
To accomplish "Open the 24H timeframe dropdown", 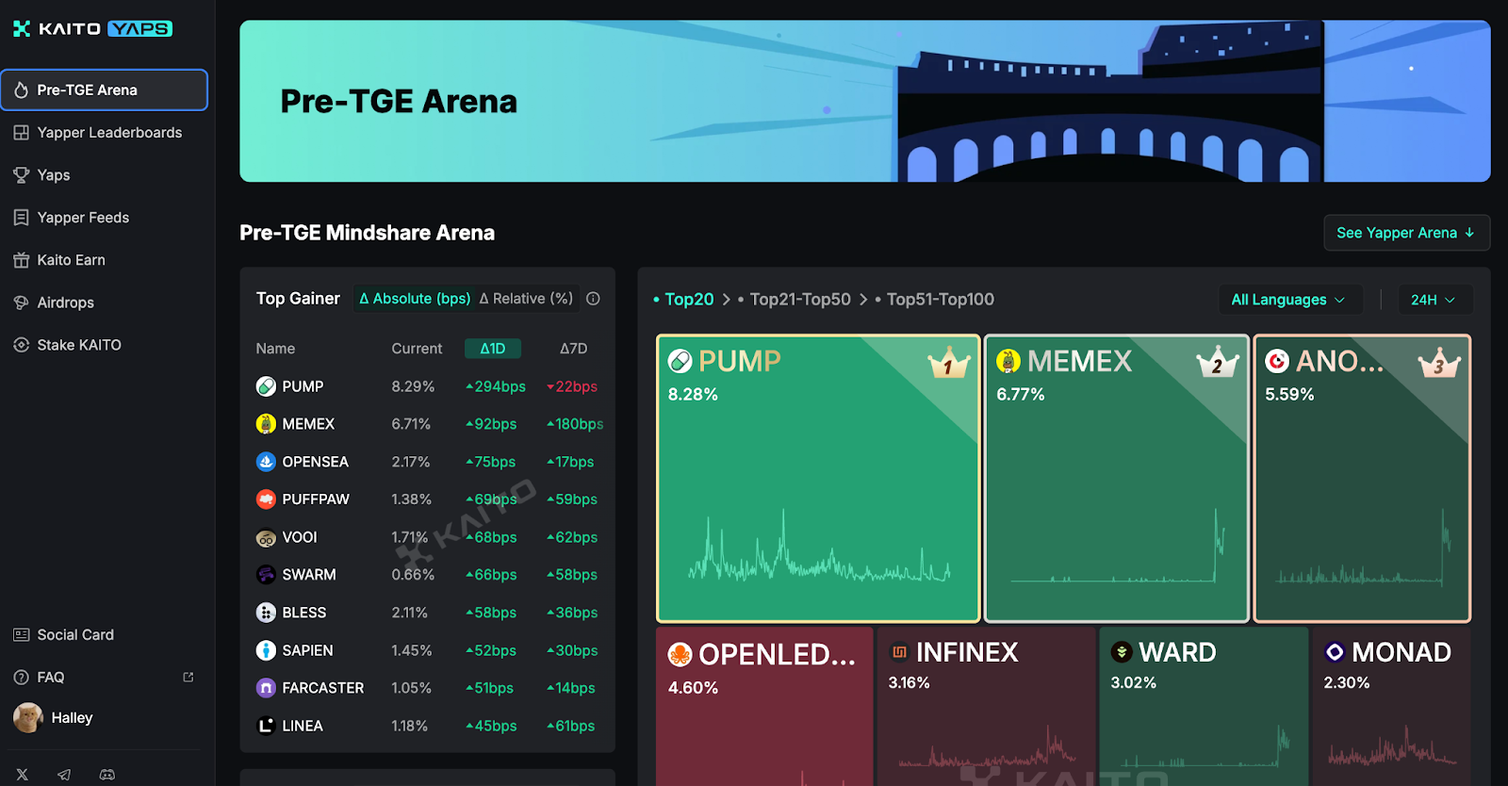I will point(1434,300).
